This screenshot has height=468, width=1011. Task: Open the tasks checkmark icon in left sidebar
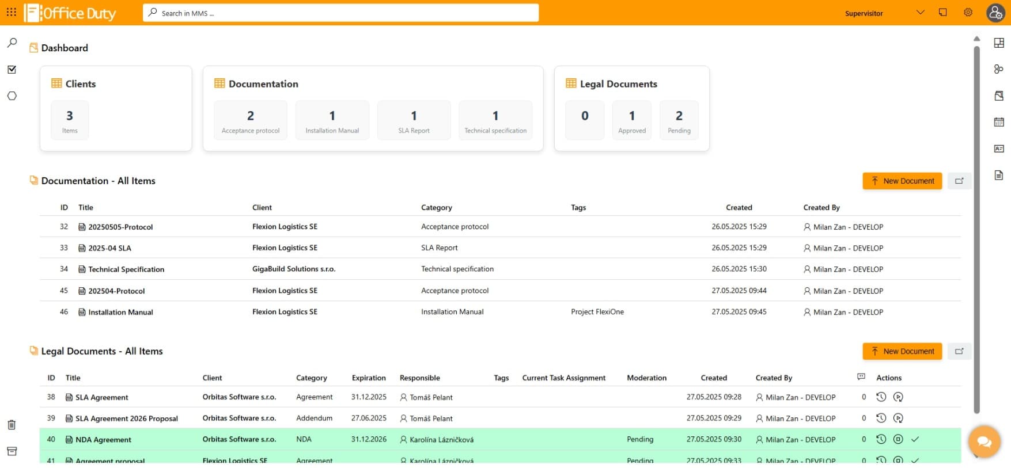(12, 70)
